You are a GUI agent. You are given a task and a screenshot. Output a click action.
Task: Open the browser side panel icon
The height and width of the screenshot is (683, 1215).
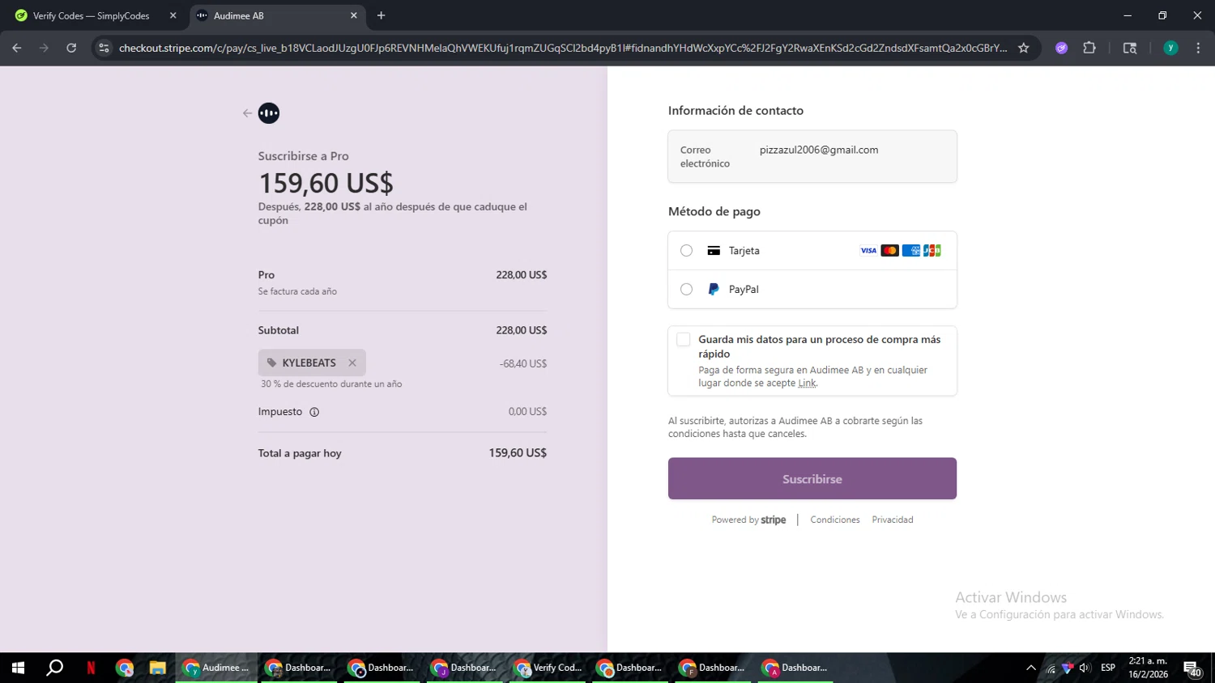coord(1130,48)
